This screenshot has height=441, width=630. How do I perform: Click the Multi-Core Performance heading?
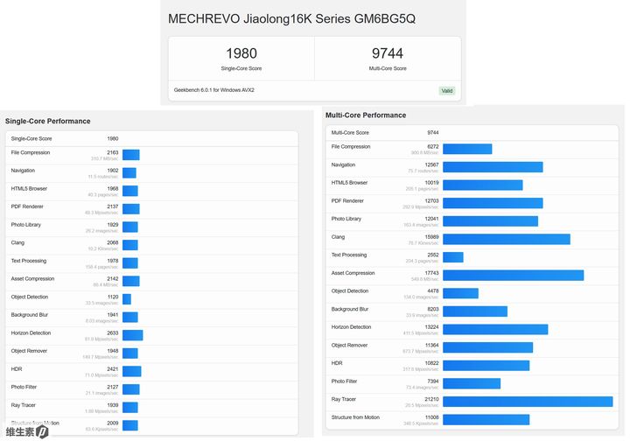(366, 115)
